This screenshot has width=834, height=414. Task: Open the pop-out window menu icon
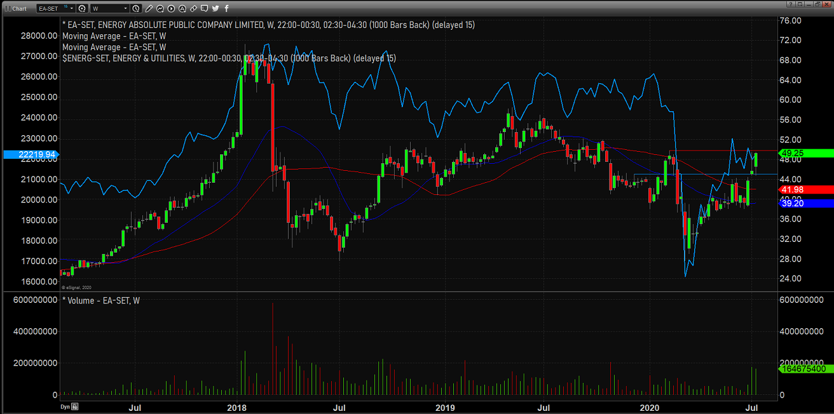800,4
